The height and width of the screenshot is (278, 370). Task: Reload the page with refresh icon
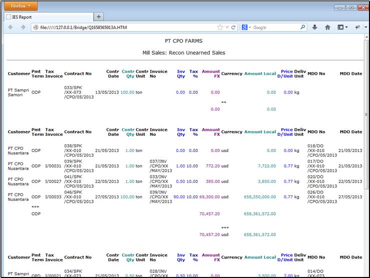coord(233,28)
